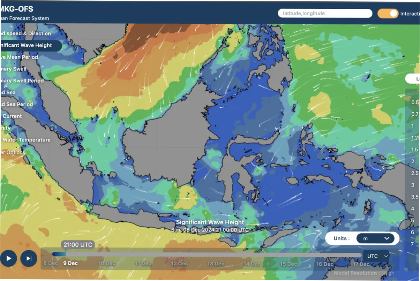
Task: Select Wind speed & Direction layer
Action: click(x=26, y=33)
